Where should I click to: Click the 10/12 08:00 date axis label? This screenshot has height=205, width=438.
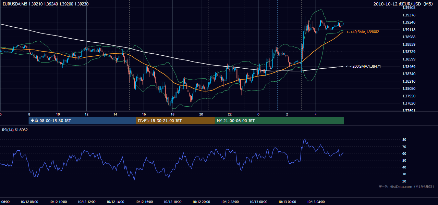[x=29, y=202]
